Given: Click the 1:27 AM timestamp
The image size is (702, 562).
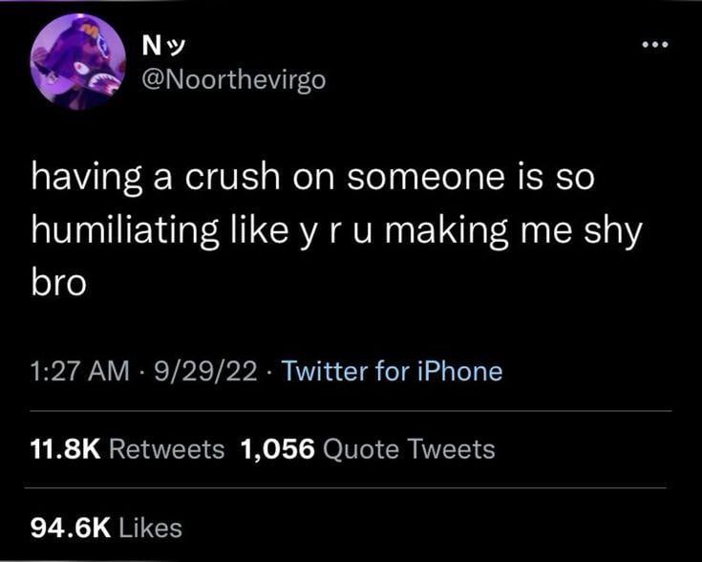Looking at the screenshot, I should [71, 370].
